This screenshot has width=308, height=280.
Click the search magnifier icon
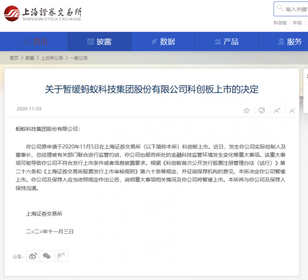(x=280, y=8)
